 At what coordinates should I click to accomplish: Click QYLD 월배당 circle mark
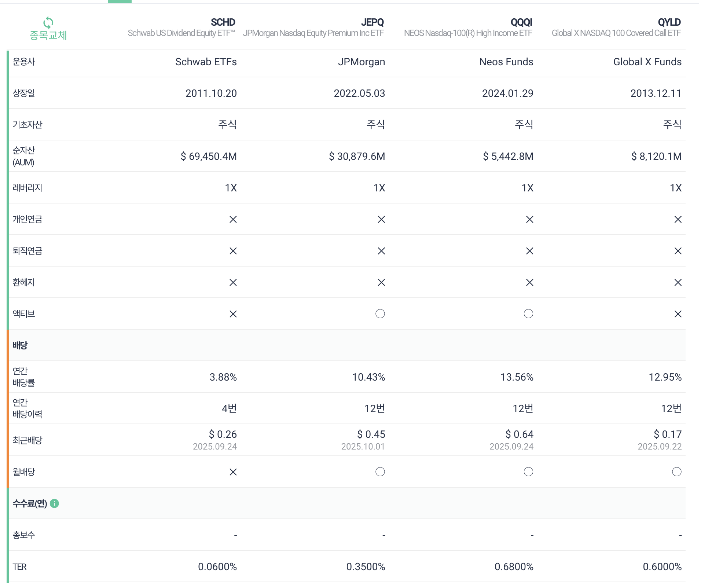click(x=677, y=472)
